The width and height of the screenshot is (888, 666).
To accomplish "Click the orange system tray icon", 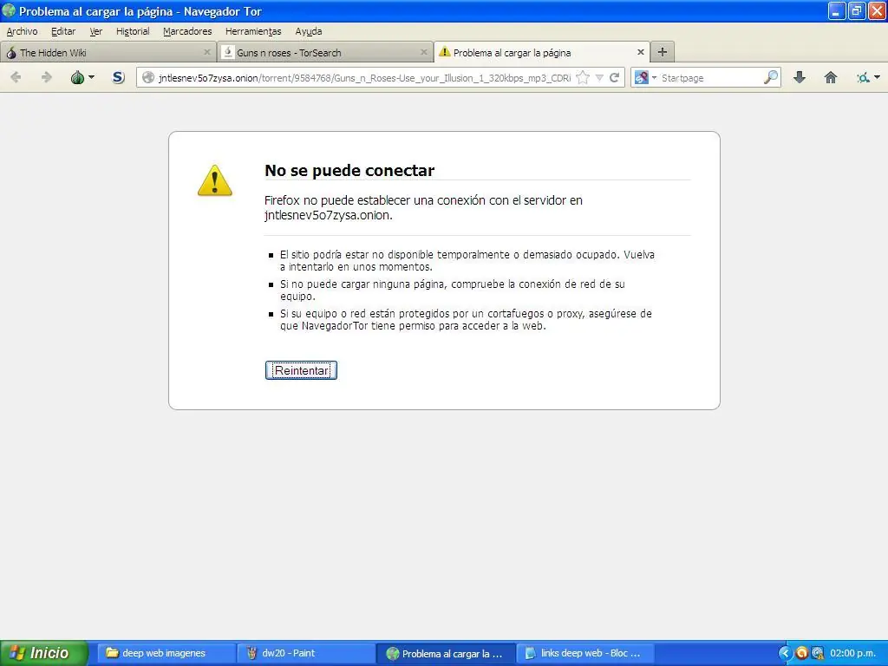I will (801, 653).
